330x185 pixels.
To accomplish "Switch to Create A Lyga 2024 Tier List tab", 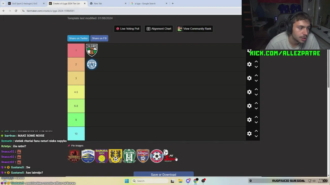I will pos(67,4).
